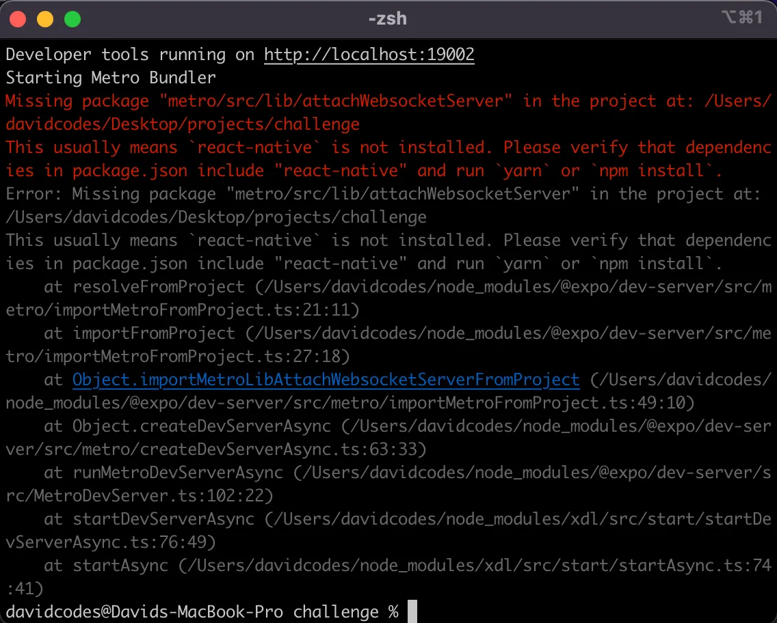
Task: Click 'at importFromProject' stack trace line
Action: [x=408, y=333]
